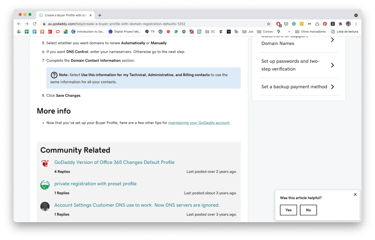Open the New York Times bookmark
This screenshot has width=375, height=240.
click(221, 32)
